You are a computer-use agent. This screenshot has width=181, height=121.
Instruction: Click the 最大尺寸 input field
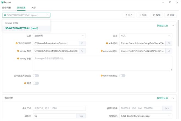click(x=59, y=108)
